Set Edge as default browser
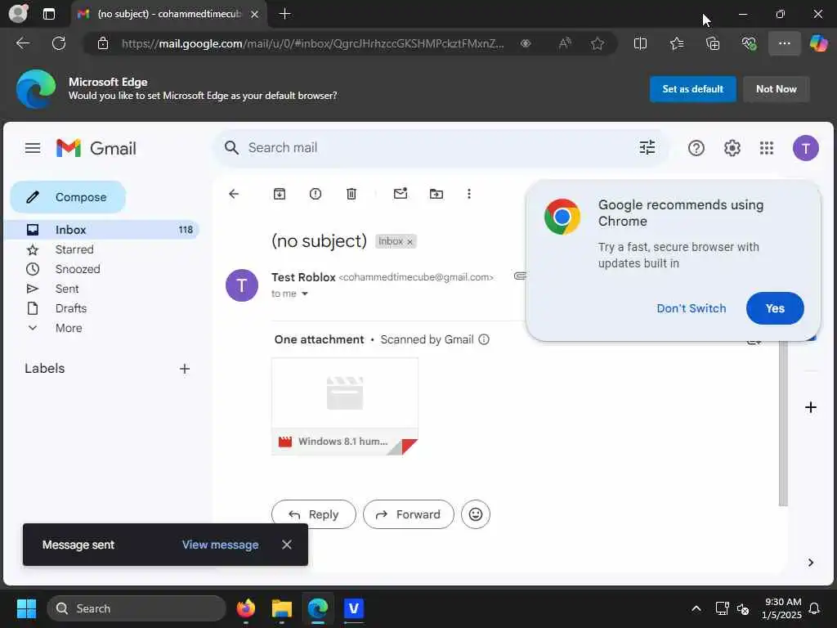 point(692,89)
